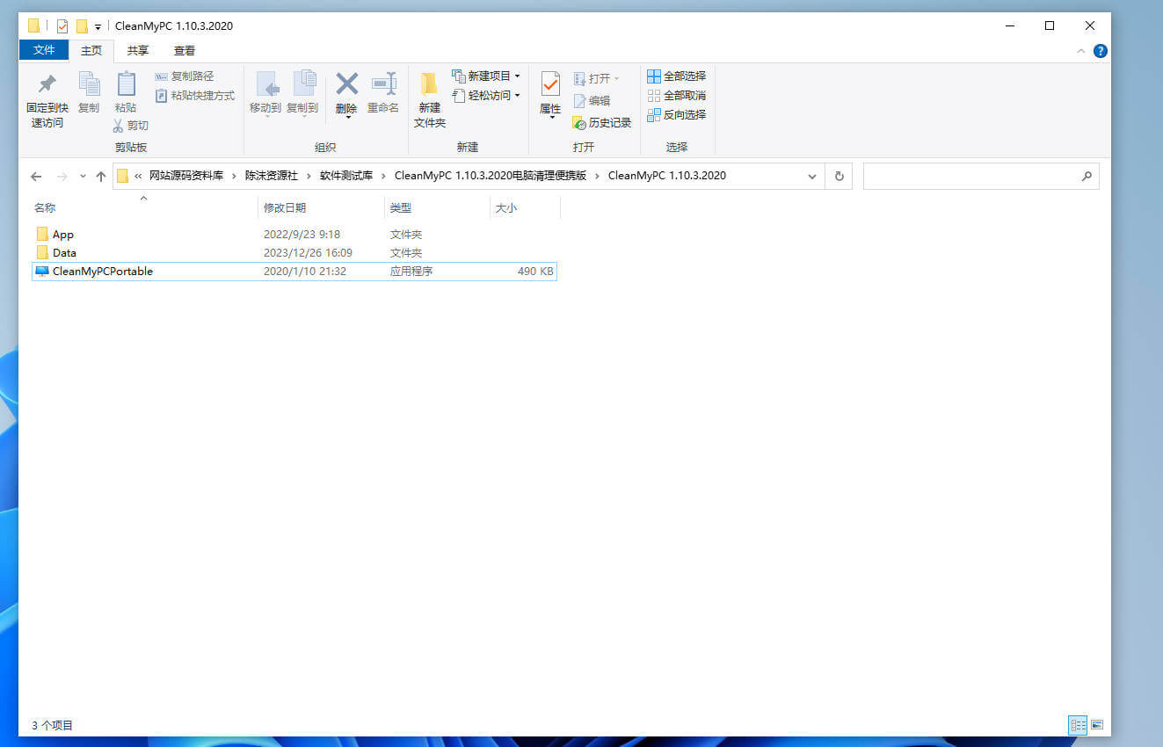Viewport: 1163px width, 747px height.
Task: Click inside the search box
Action: [x=967, y=176]
